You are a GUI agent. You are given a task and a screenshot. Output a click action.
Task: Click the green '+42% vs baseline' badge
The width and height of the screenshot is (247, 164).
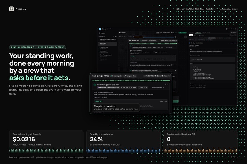(183, 33)
